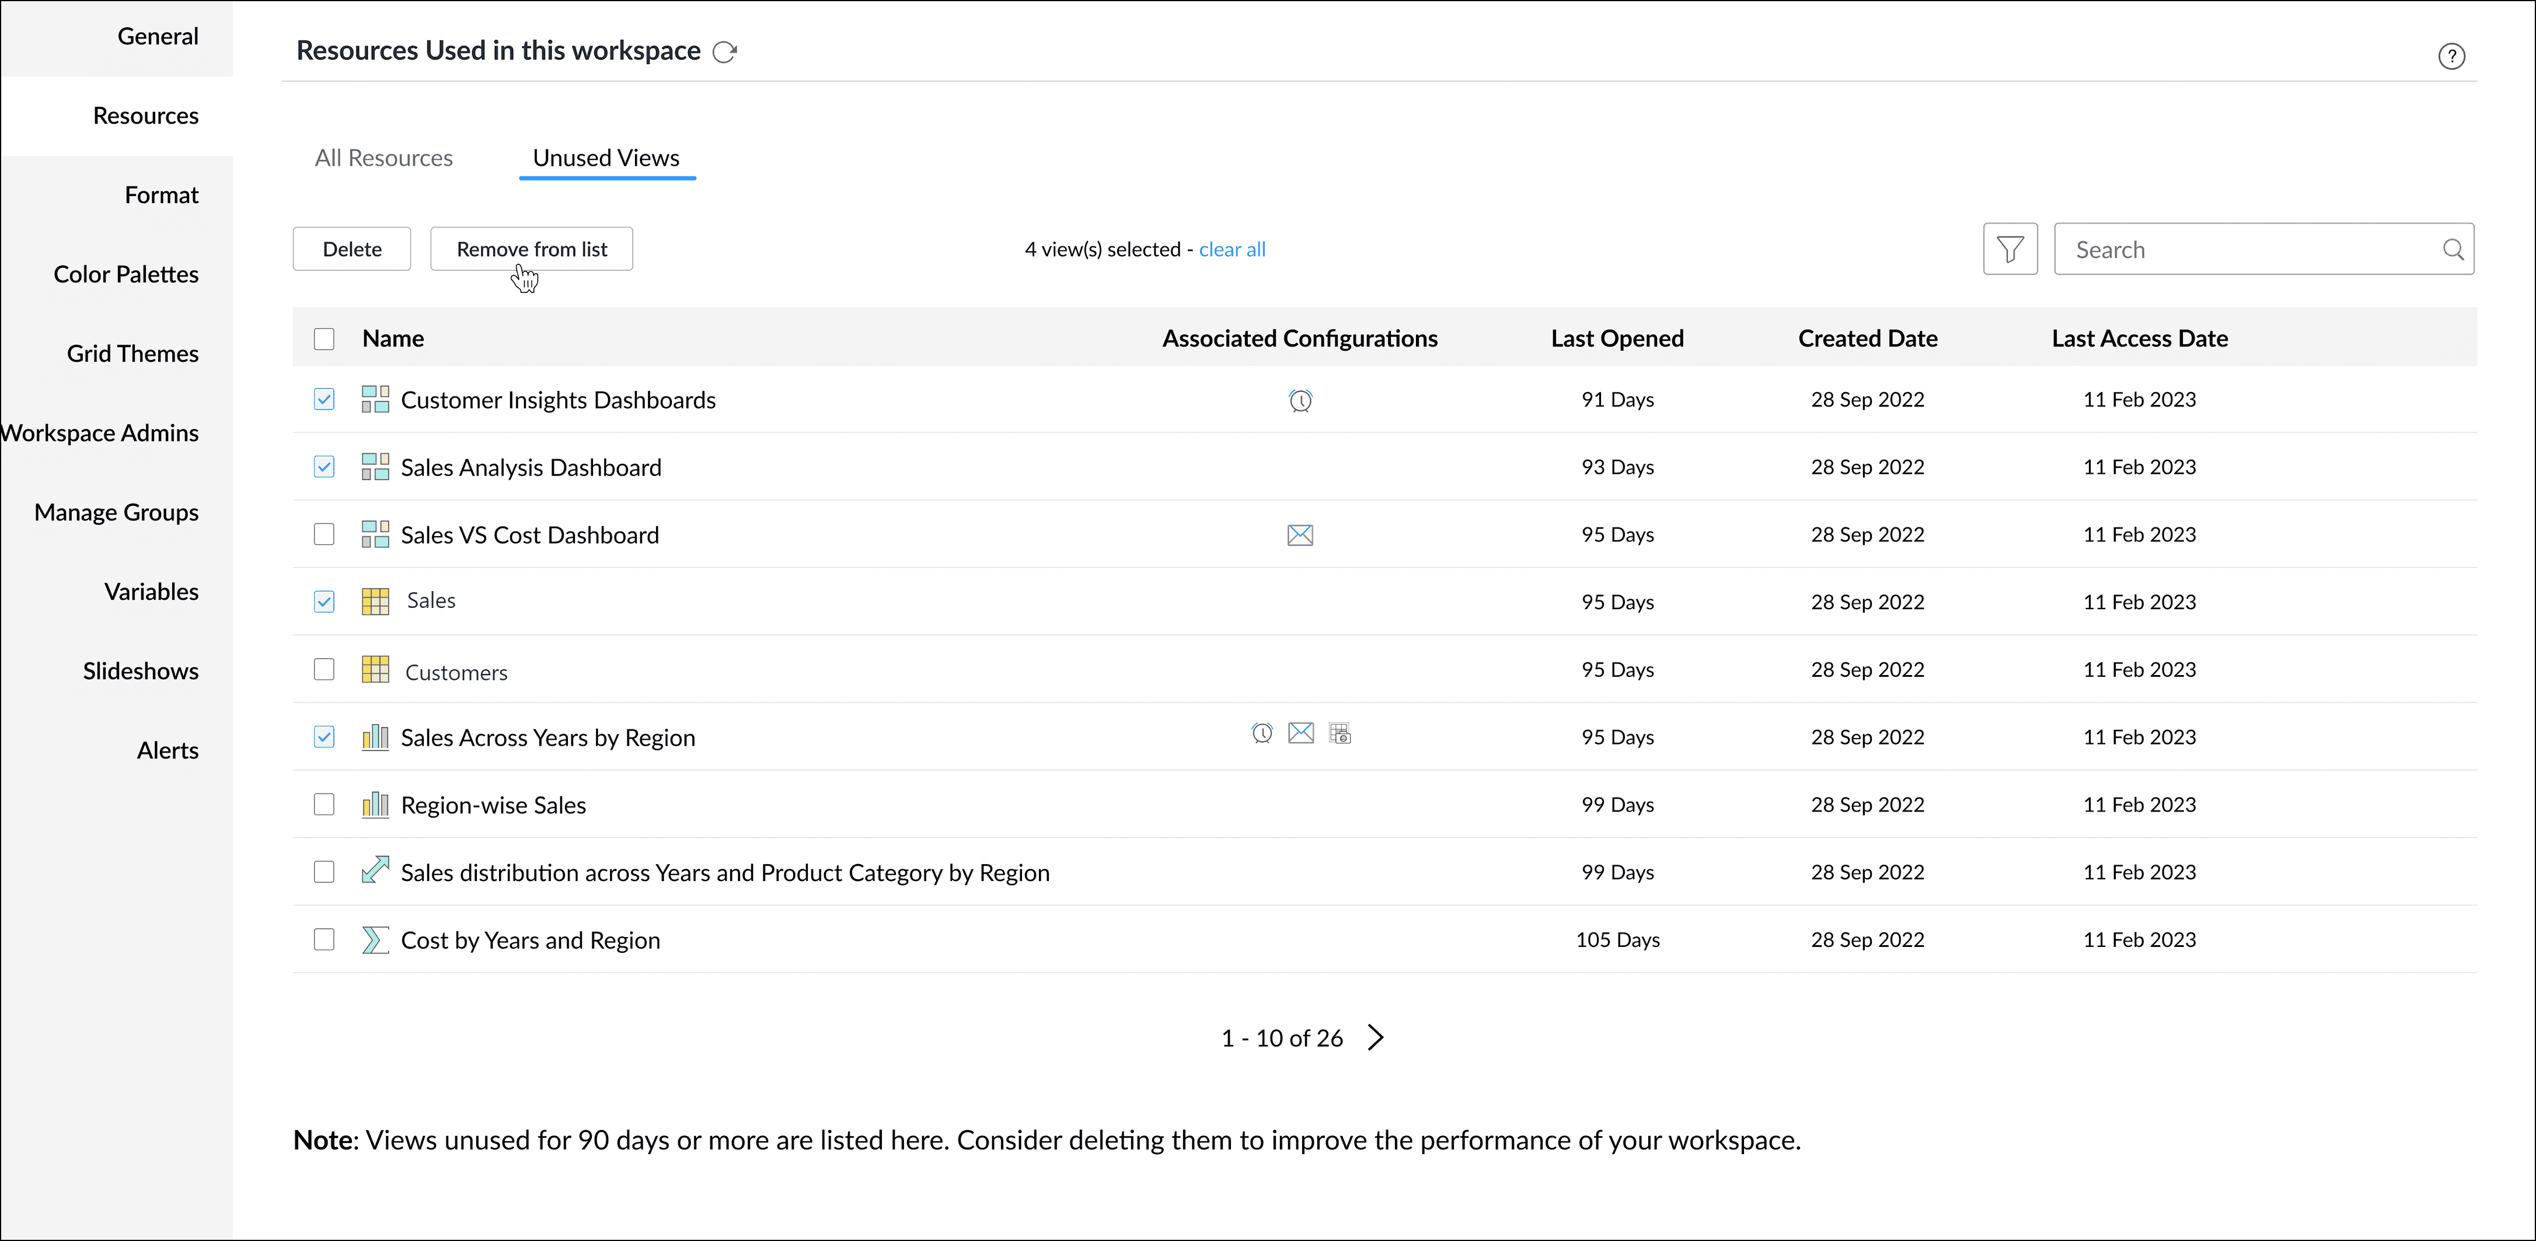Click the refresh icon beside the workspace title

tap(724, 52)
